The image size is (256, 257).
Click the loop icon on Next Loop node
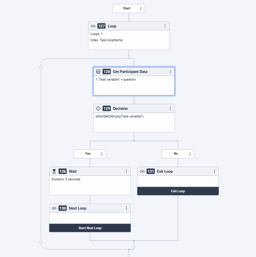[x=54, y=208]
